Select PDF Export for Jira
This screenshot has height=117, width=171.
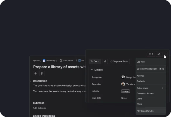point(151,111)
